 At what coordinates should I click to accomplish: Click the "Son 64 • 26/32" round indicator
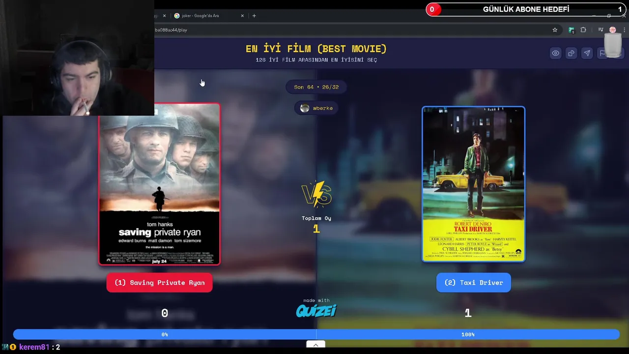316,87
